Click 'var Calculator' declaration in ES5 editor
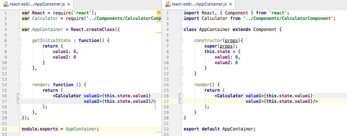Viewport: 347px width, 136px height. (x=40, y=18)
